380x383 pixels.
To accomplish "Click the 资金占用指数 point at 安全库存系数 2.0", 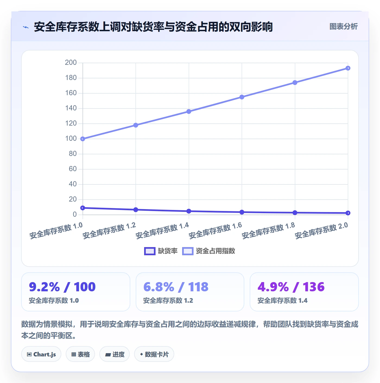I will tap(348, 68).
